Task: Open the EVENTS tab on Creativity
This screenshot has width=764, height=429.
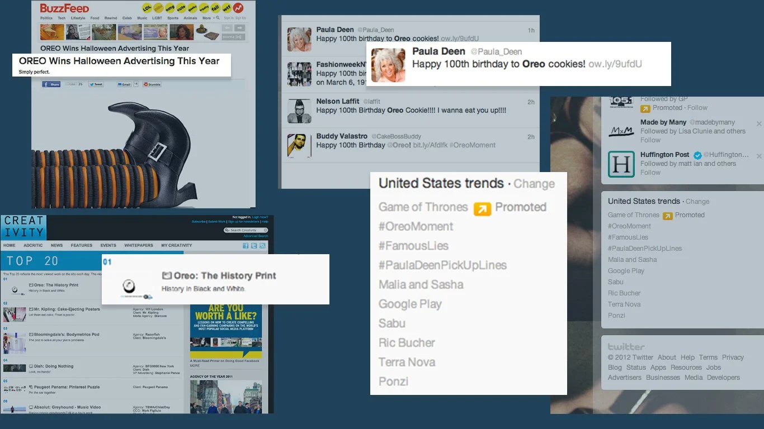Action: point(109,245)
